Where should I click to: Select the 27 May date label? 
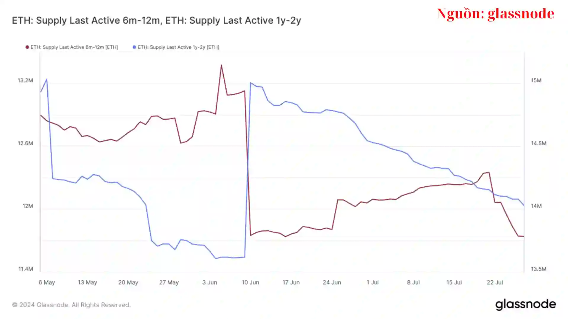click(x=169, y=282)
